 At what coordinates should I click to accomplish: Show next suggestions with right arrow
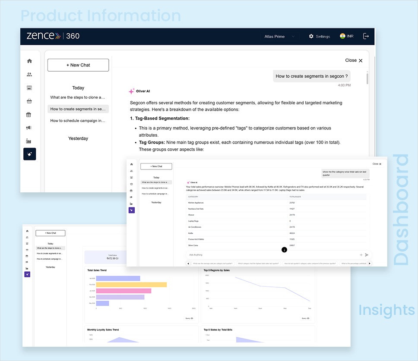pos(370,264)
